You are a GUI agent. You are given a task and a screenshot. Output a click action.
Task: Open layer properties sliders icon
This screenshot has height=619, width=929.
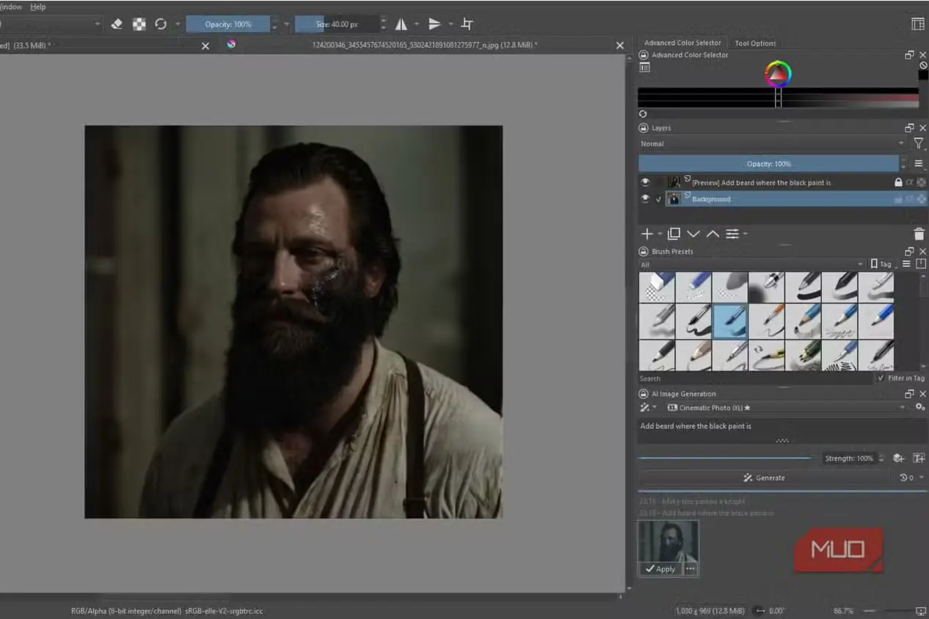pyautogui.click(x=732, y=234)
